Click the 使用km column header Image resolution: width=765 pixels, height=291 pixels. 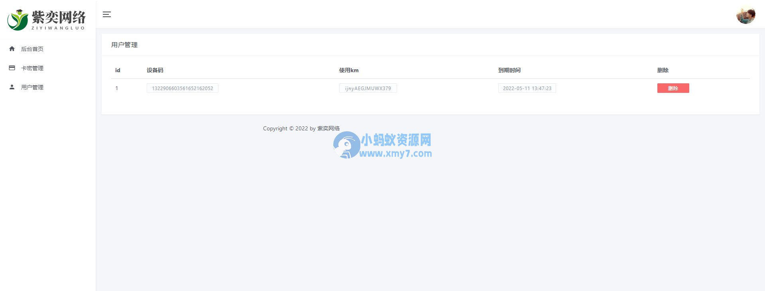point(349,70)
